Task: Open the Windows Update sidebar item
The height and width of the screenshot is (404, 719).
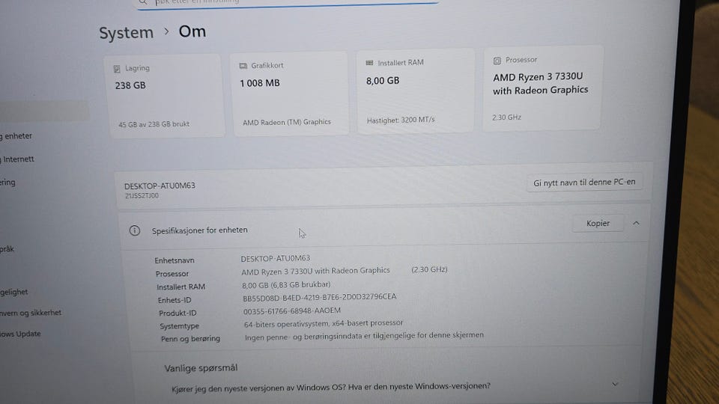Action: 20,334
